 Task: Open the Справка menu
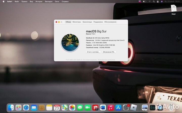click(x=65, y=2)
